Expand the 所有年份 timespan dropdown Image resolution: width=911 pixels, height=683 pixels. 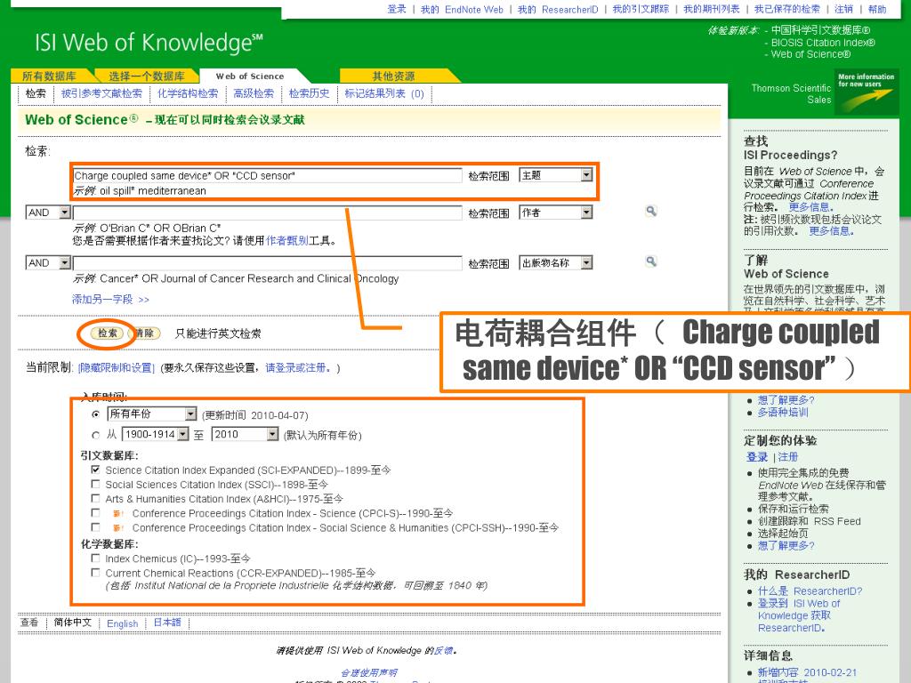point(152,414)
